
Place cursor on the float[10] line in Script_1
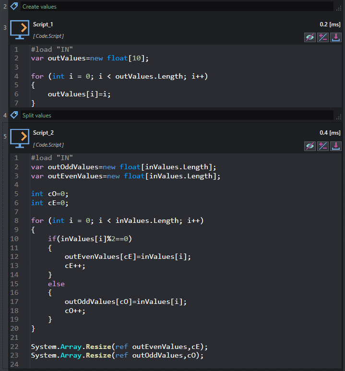point(90,58)
